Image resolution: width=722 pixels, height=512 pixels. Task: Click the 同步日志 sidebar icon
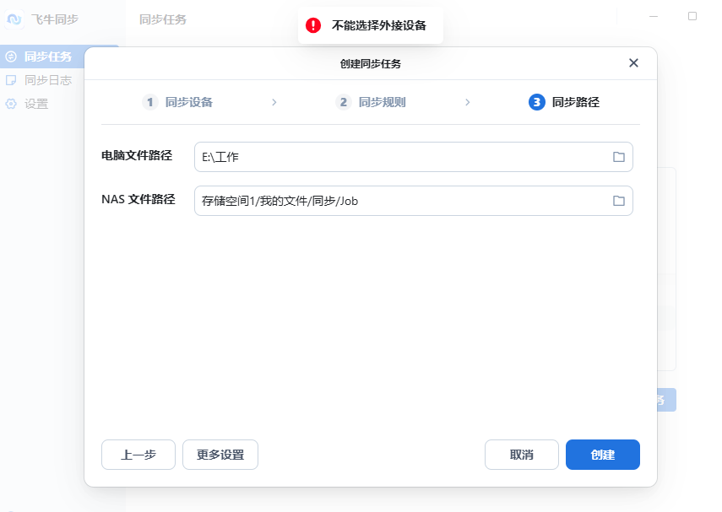click(11, 80)
